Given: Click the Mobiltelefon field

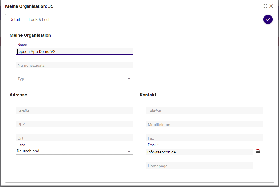Looking at the screenshot, I should click(205, 125).
